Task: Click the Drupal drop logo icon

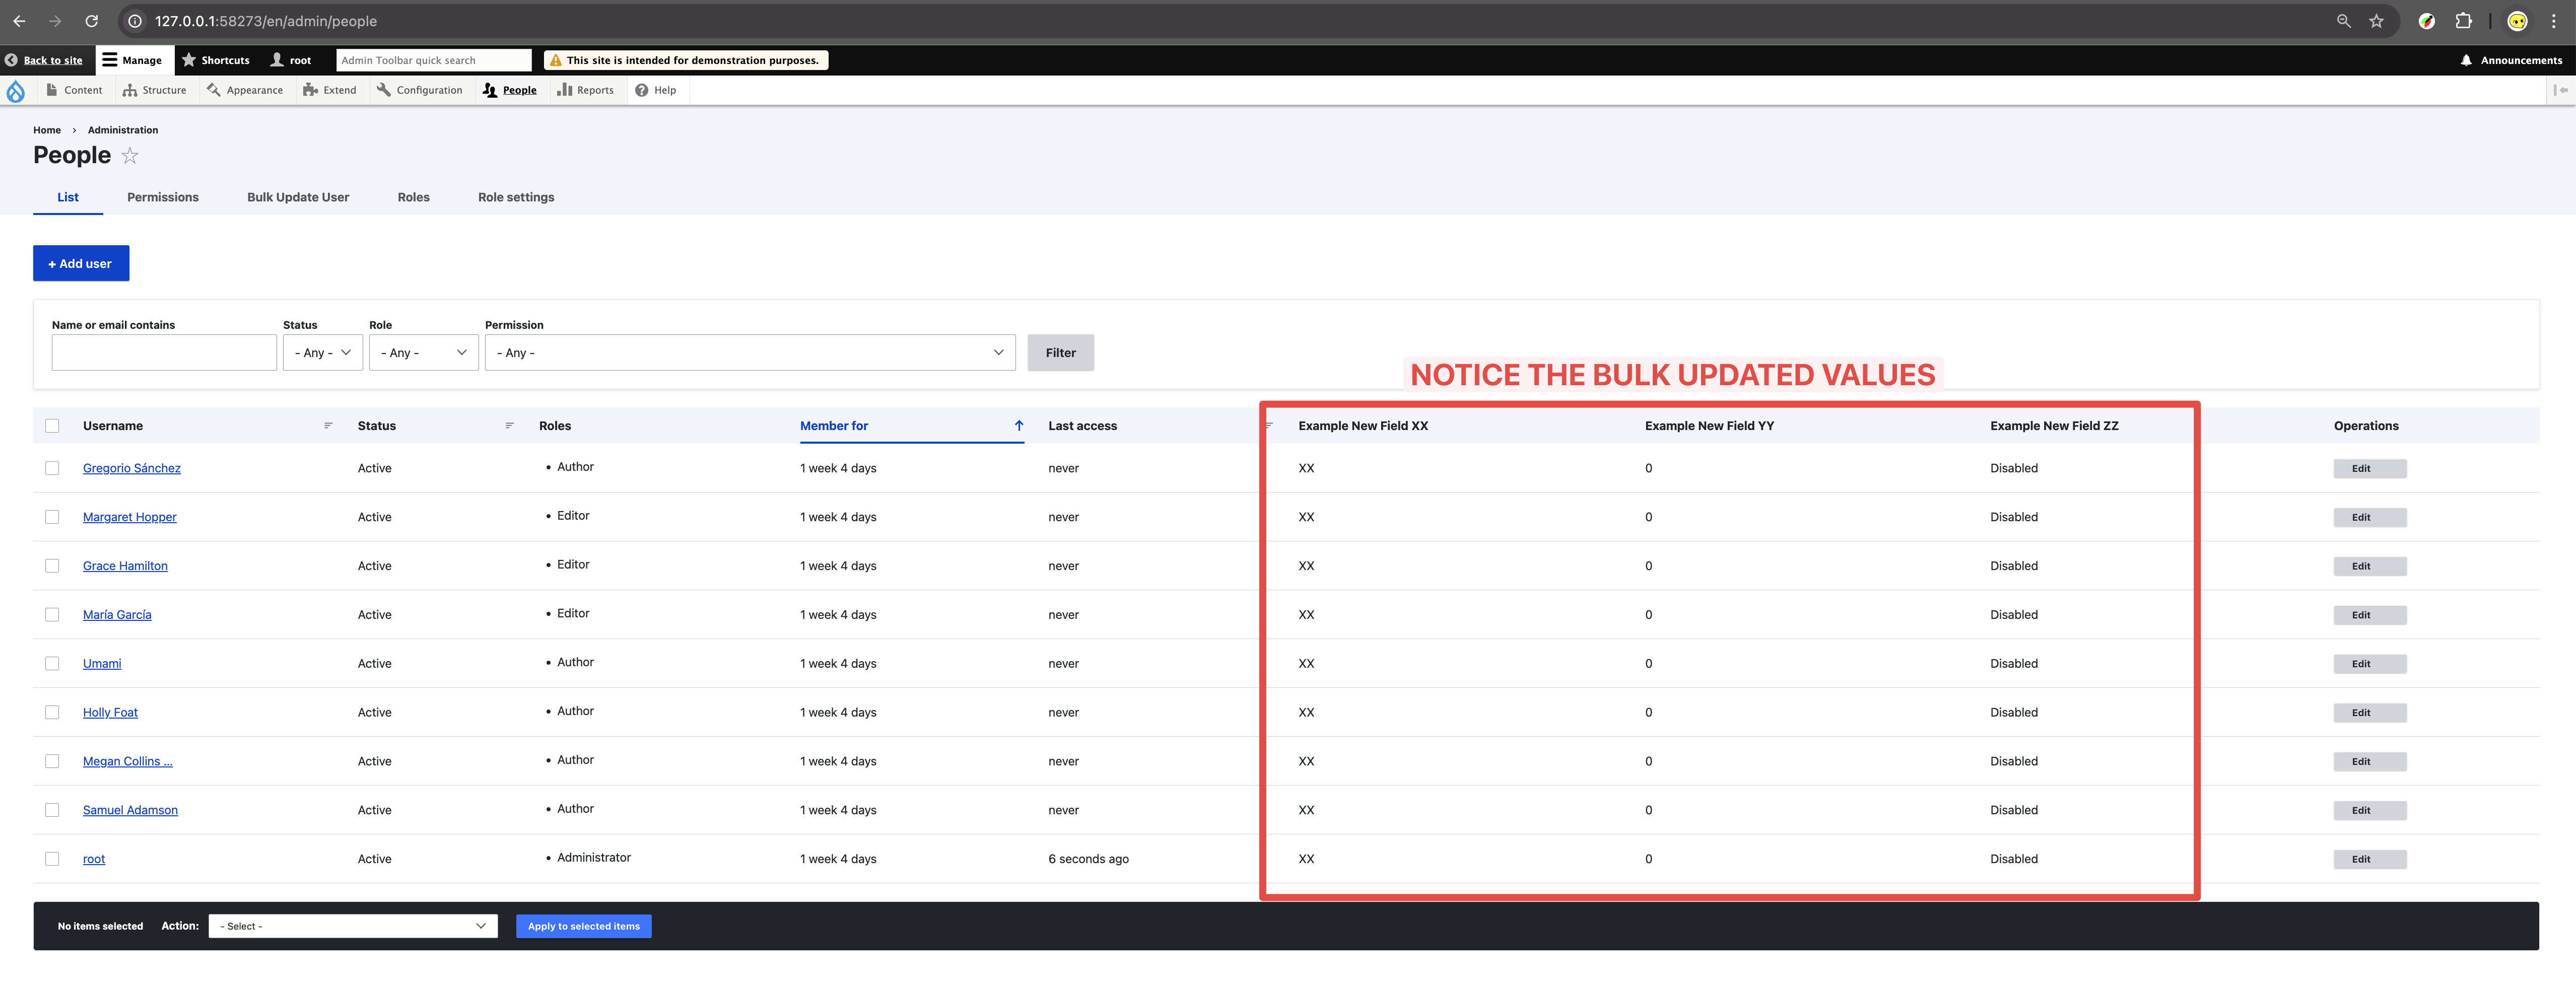Action: [x=15, y=91]
